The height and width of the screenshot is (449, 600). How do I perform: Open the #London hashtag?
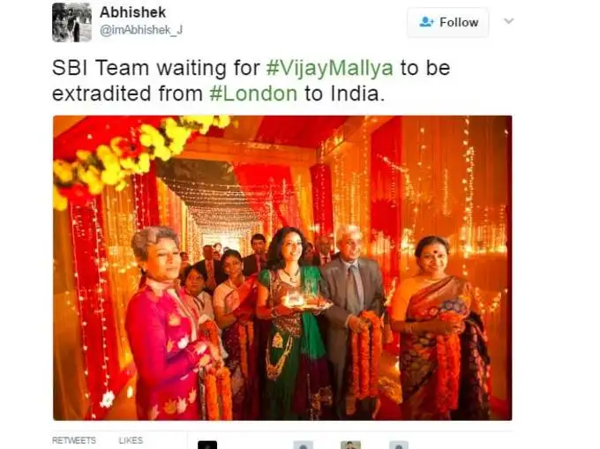pyautogui.click(x=253, y=94)
